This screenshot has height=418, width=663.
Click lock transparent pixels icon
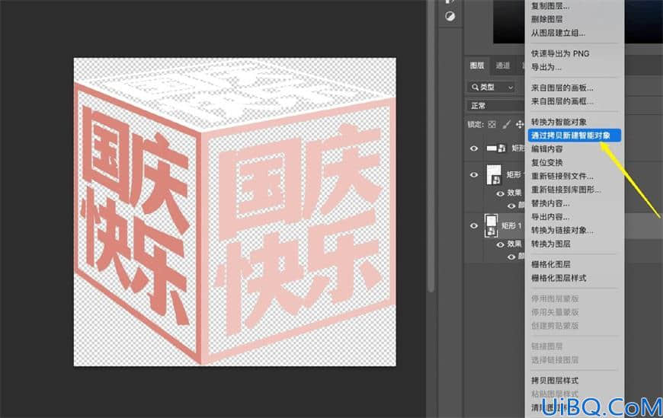pos(492,125)
